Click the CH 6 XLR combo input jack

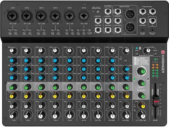coord(84,17)
